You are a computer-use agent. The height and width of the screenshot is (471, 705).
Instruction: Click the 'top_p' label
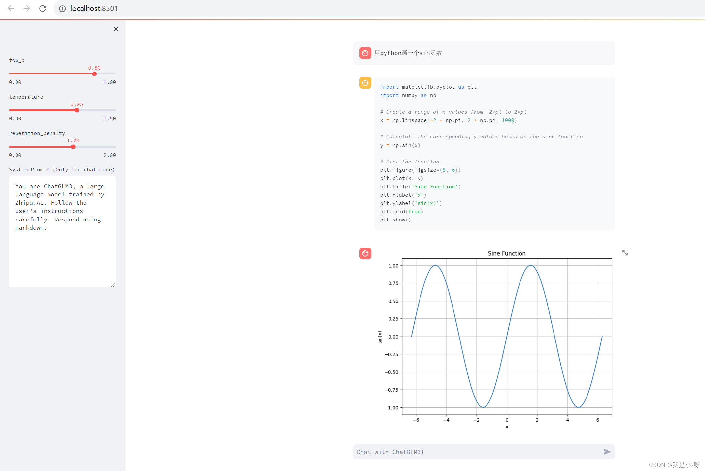[x=17, y=60]
